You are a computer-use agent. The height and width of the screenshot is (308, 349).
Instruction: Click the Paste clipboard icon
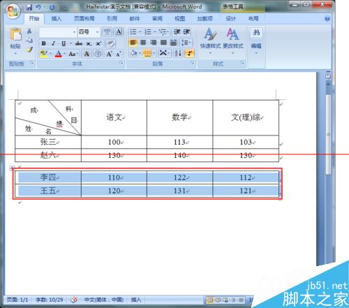click(x=15, y=34)
